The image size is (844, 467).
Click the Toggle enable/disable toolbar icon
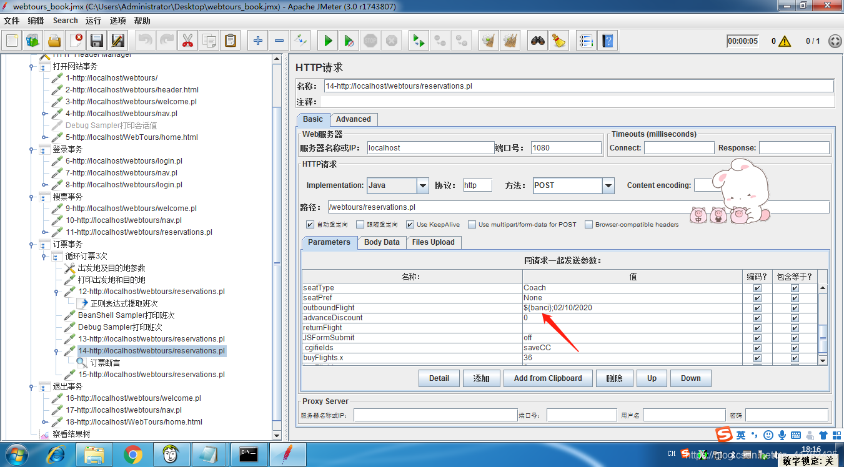pos(300,41)
